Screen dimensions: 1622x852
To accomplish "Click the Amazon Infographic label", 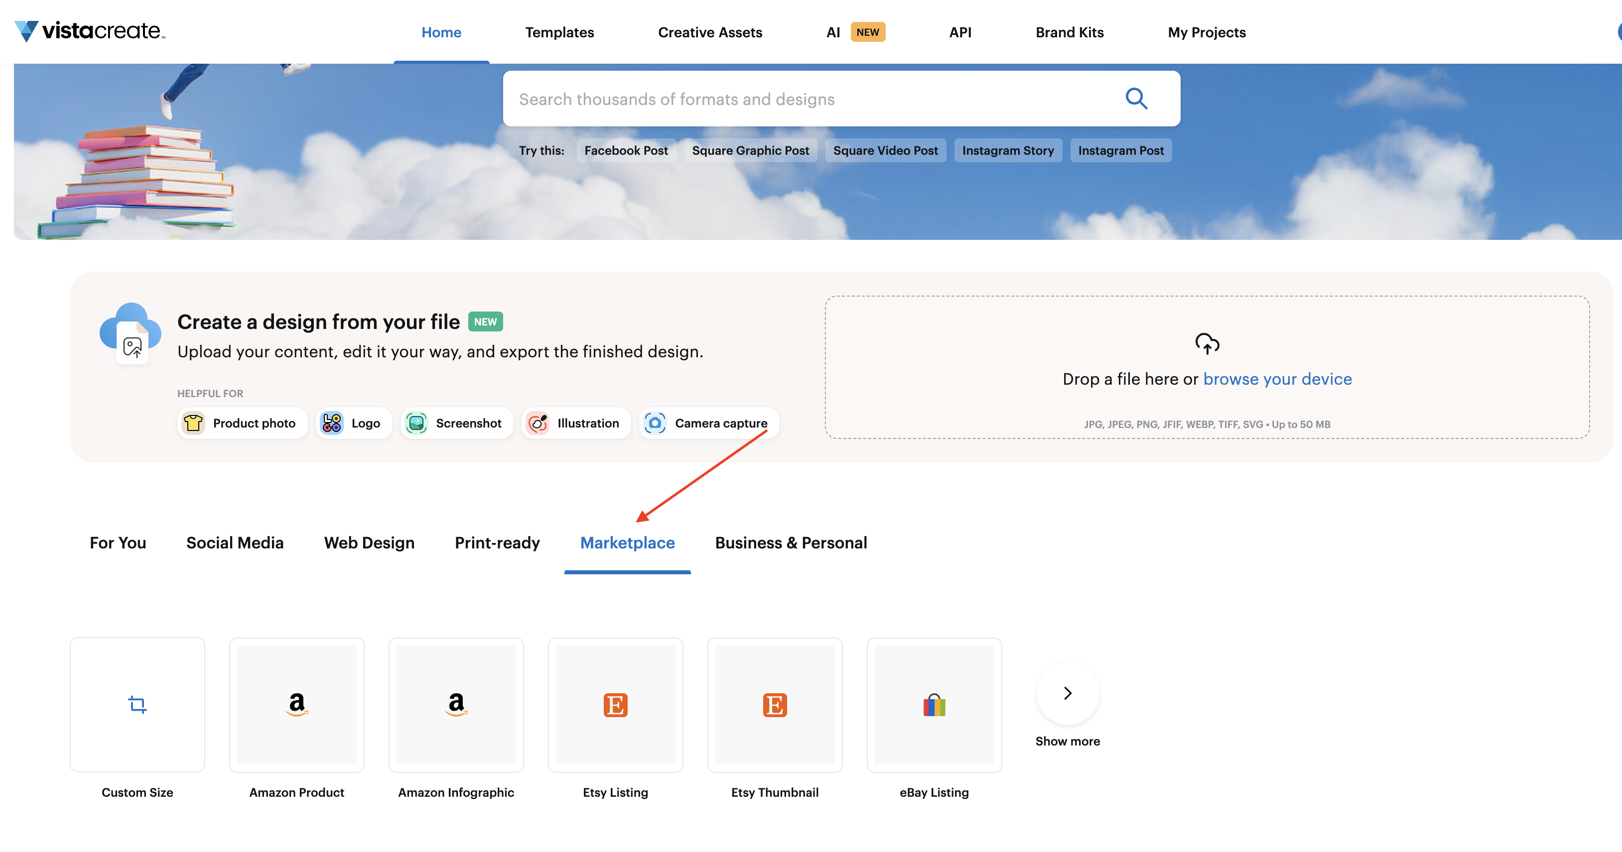I will (x=456, y=792).
